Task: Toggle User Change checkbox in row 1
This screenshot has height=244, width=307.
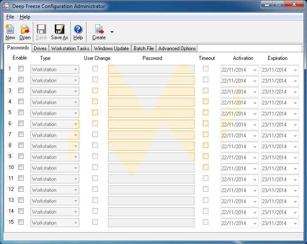Action: pyautogui.click(x=95, y=69)
